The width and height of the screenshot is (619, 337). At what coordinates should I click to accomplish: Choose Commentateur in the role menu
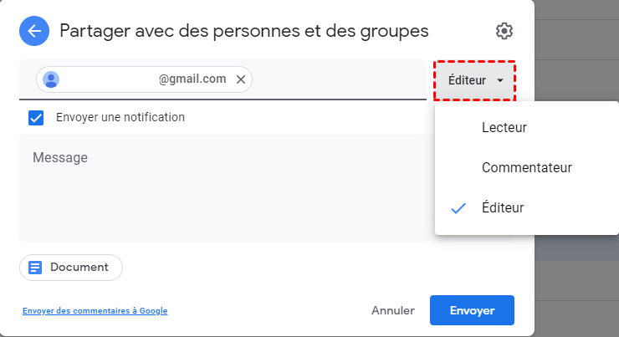coord(526,167)
